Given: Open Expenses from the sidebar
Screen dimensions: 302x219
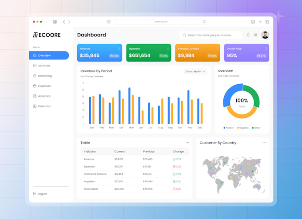Looking at the screenshot, I should (42, 86).
